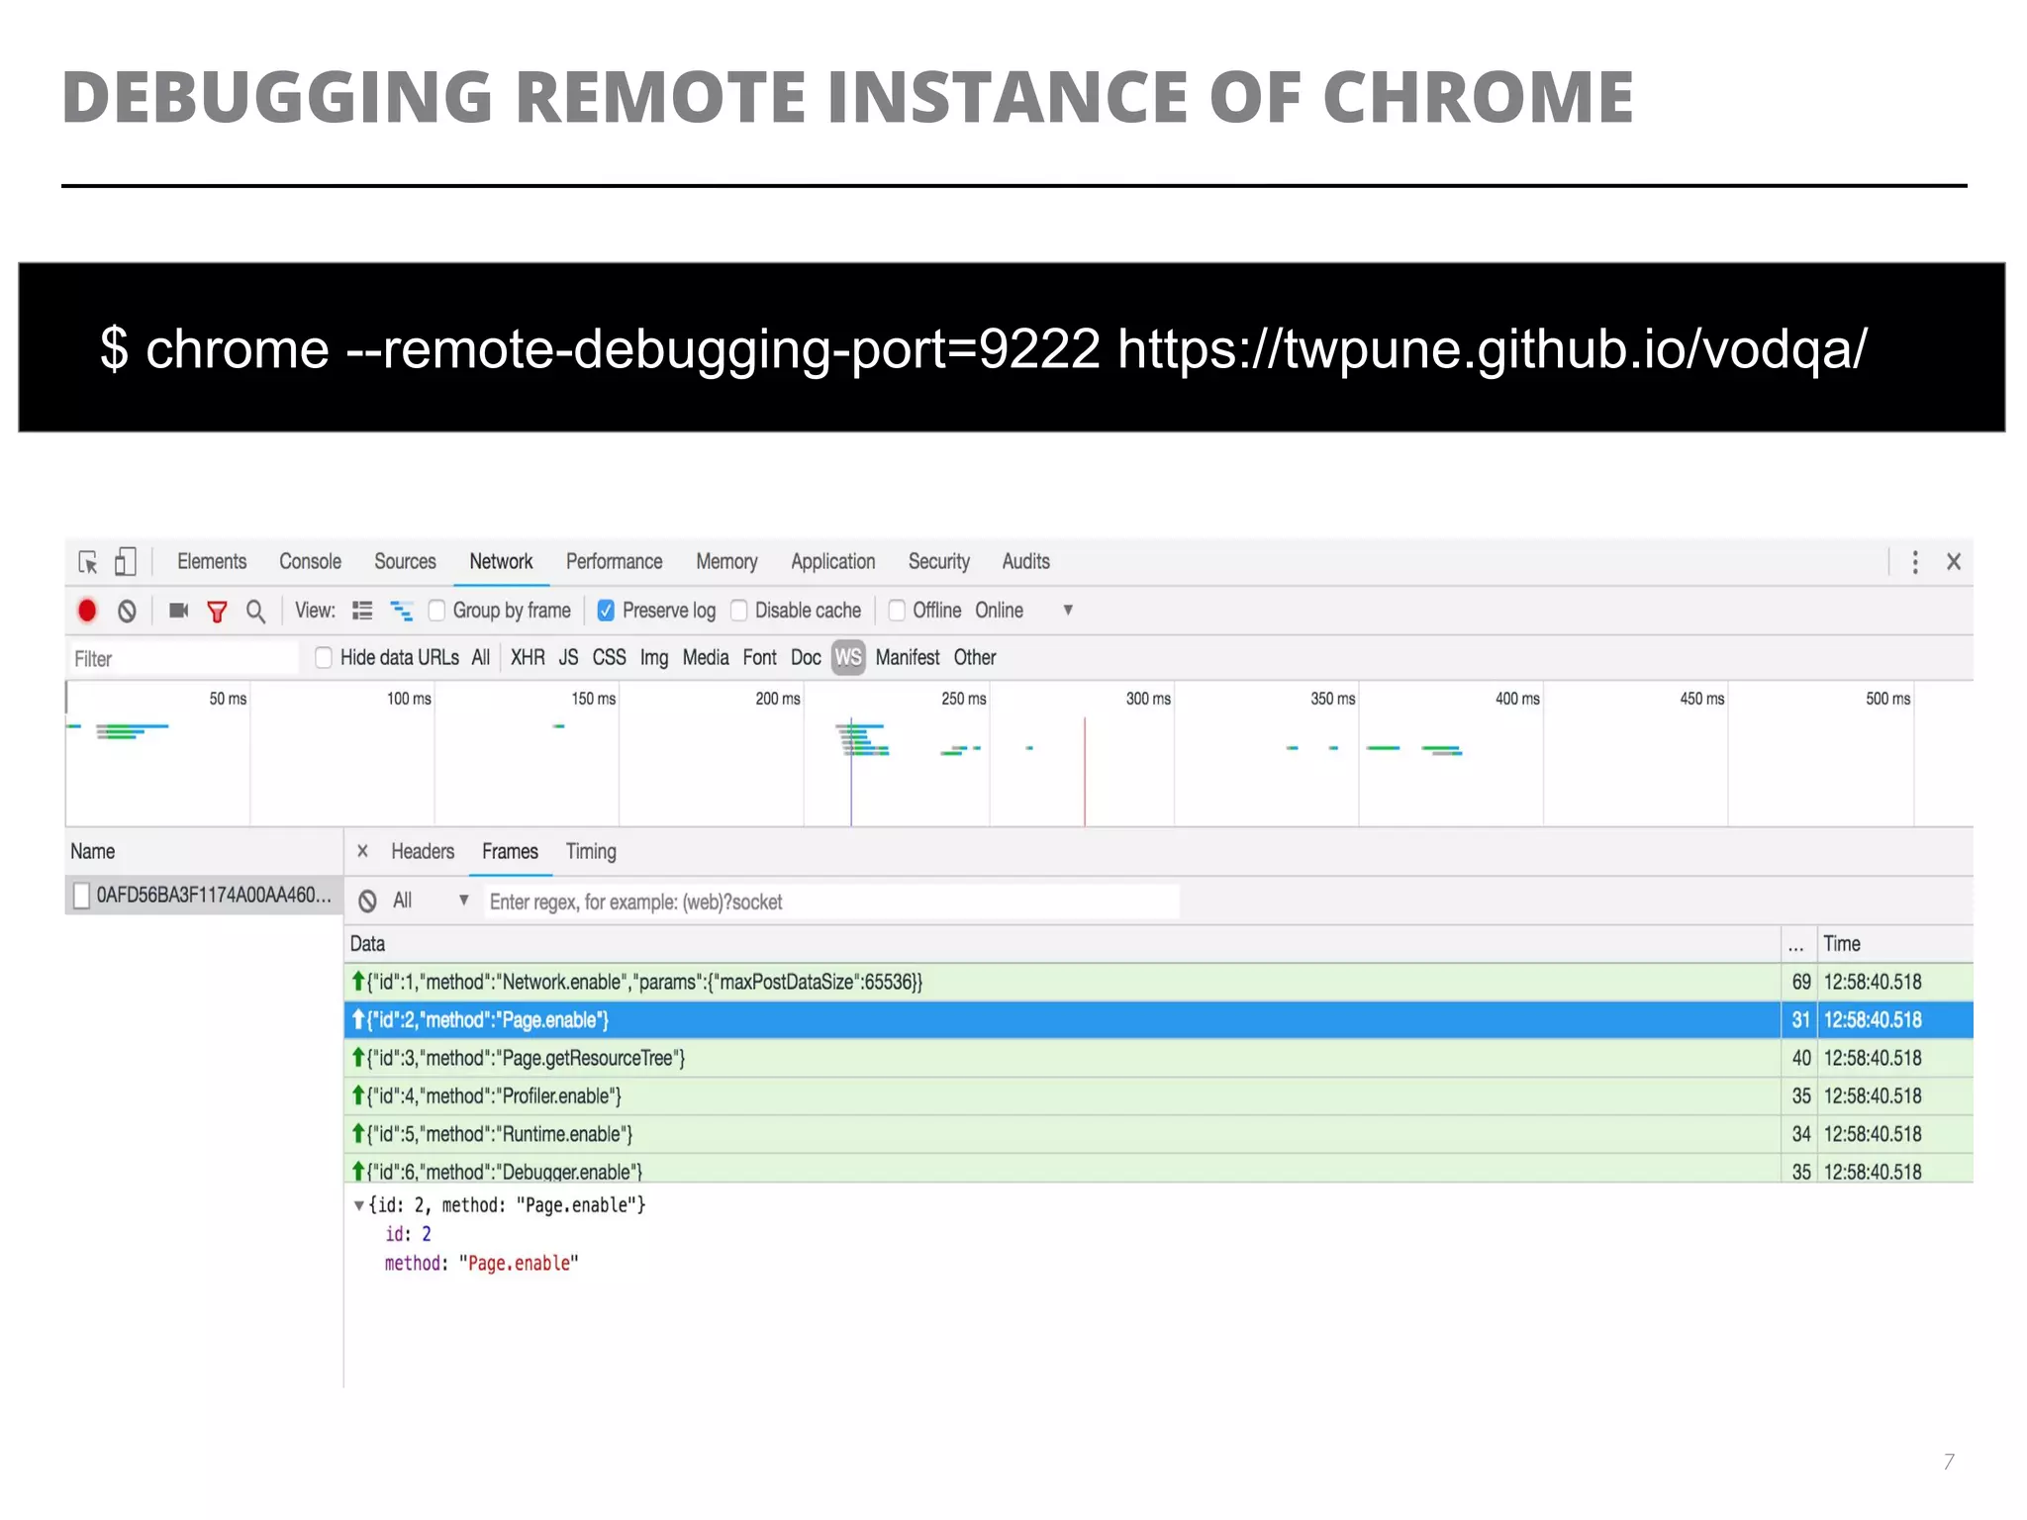Filter requests by Manifest
The height and width of the screenshot is (1520, 2027).
[908, 657]
